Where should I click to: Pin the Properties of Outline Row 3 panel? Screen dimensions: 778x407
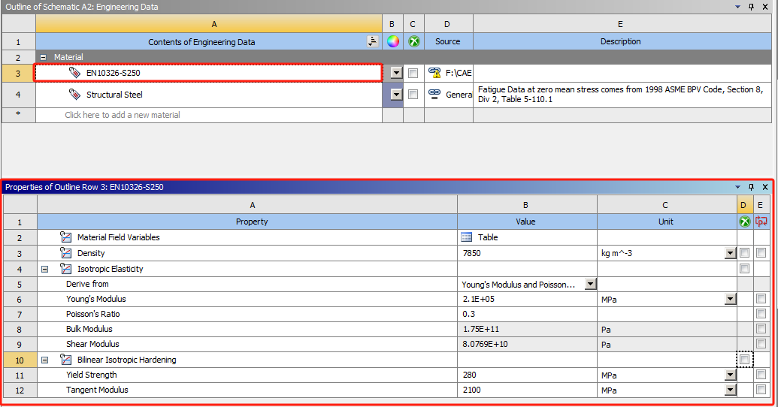click(751, 187)
